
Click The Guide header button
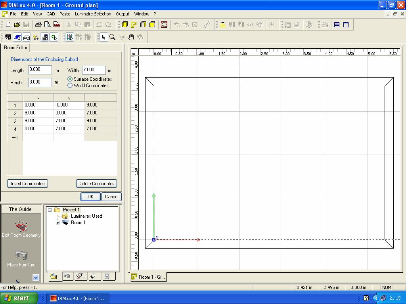pyautogui.click(x=21, y=209)
